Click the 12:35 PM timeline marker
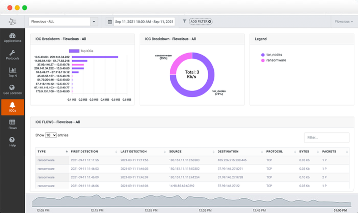Viewport: 358px width, 213px height. [205, 210]
